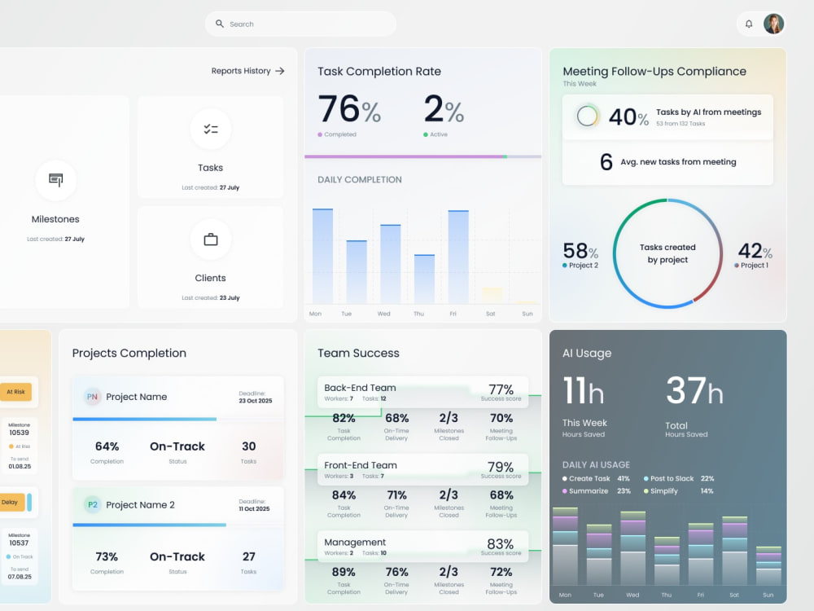The width and height of the screenshot is (814, 611).
Task: Select the Management team row
Action: [423, 547]
